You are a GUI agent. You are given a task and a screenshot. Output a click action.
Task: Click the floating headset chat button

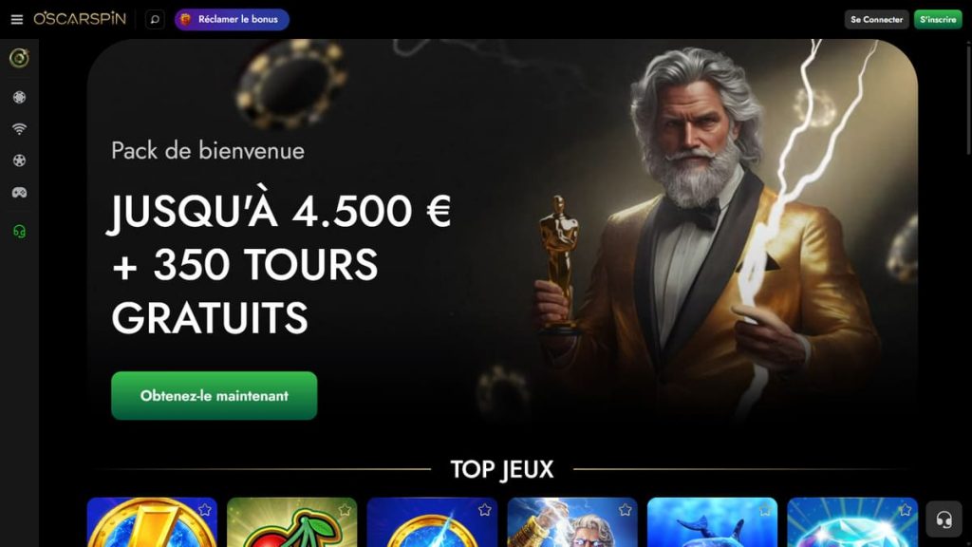[944, 519]
